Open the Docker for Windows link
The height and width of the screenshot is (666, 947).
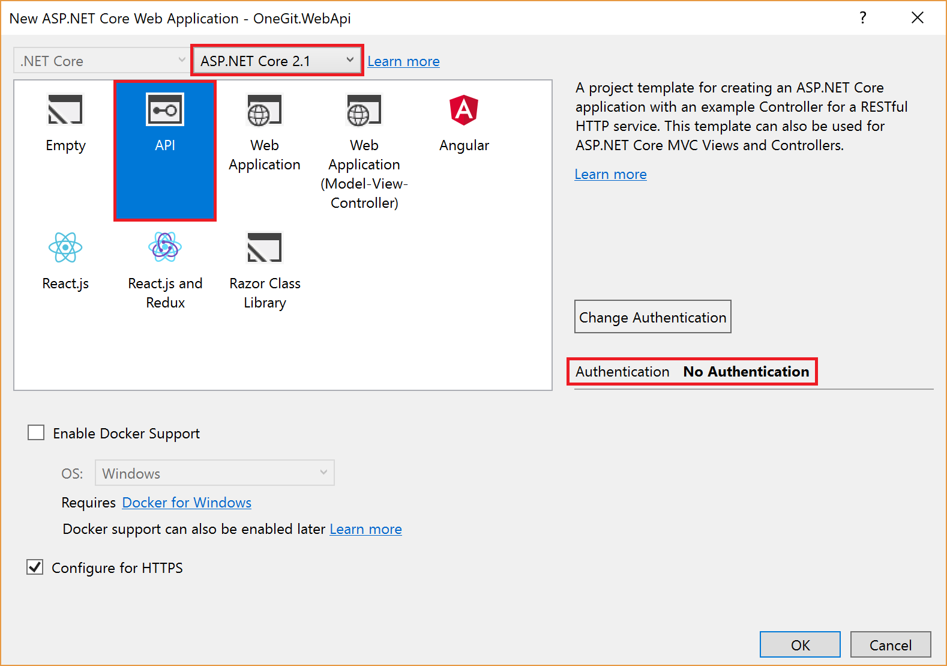[187, 502]
